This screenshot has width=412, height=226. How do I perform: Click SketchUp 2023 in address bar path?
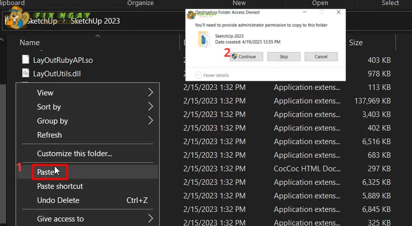click(x=95, y=22)
